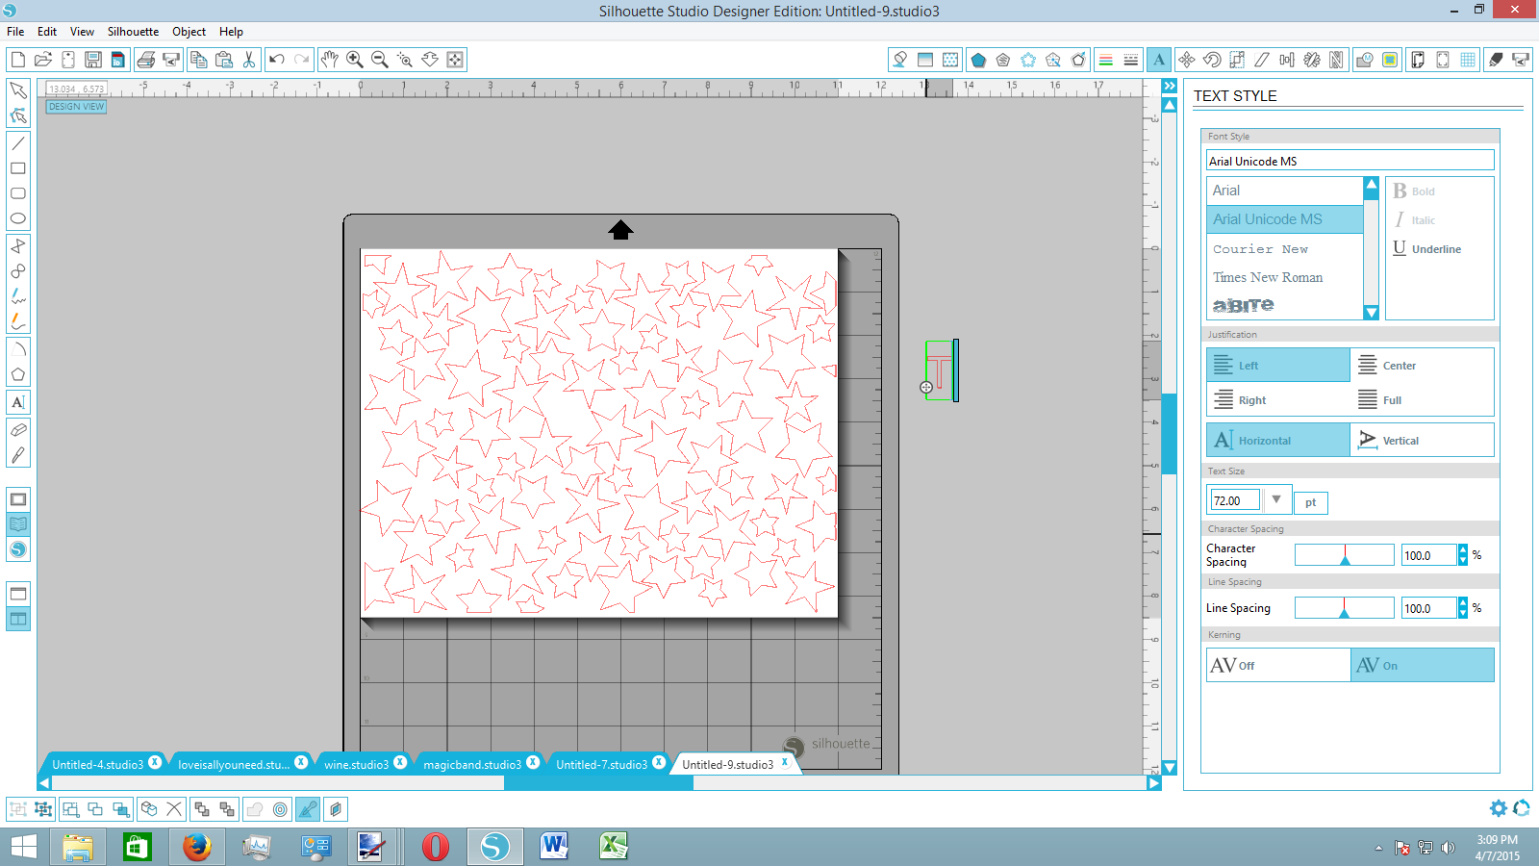1539x866 pixels.
Task: Cut the selection with the scissors icon
Action: [249, 60]
